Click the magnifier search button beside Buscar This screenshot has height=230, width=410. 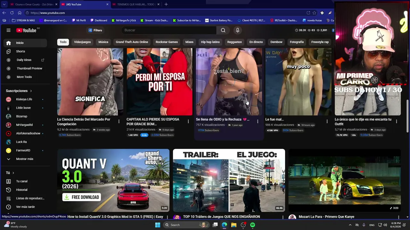pos(223,30)
